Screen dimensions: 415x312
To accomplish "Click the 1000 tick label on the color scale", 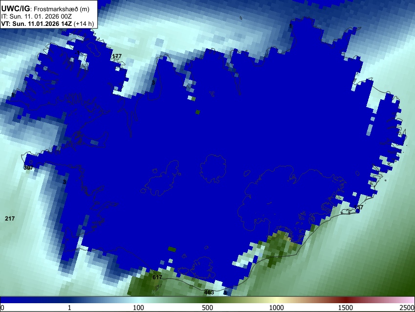I will tap(276, 308).
